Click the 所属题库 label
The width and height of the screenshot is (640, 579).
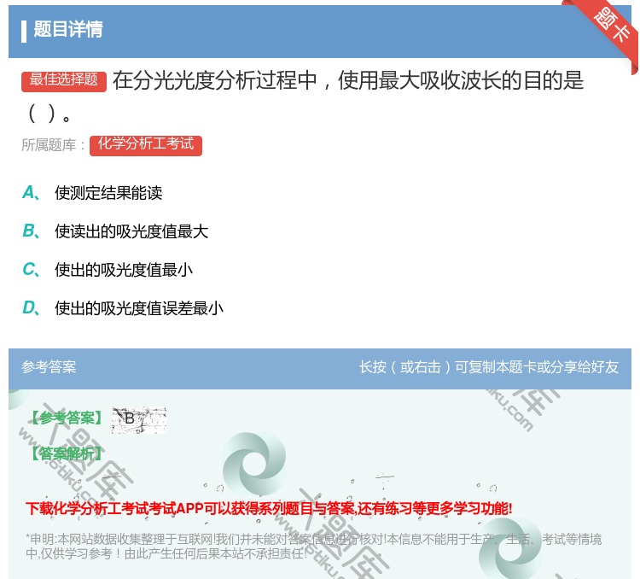(x=53, y=145)
